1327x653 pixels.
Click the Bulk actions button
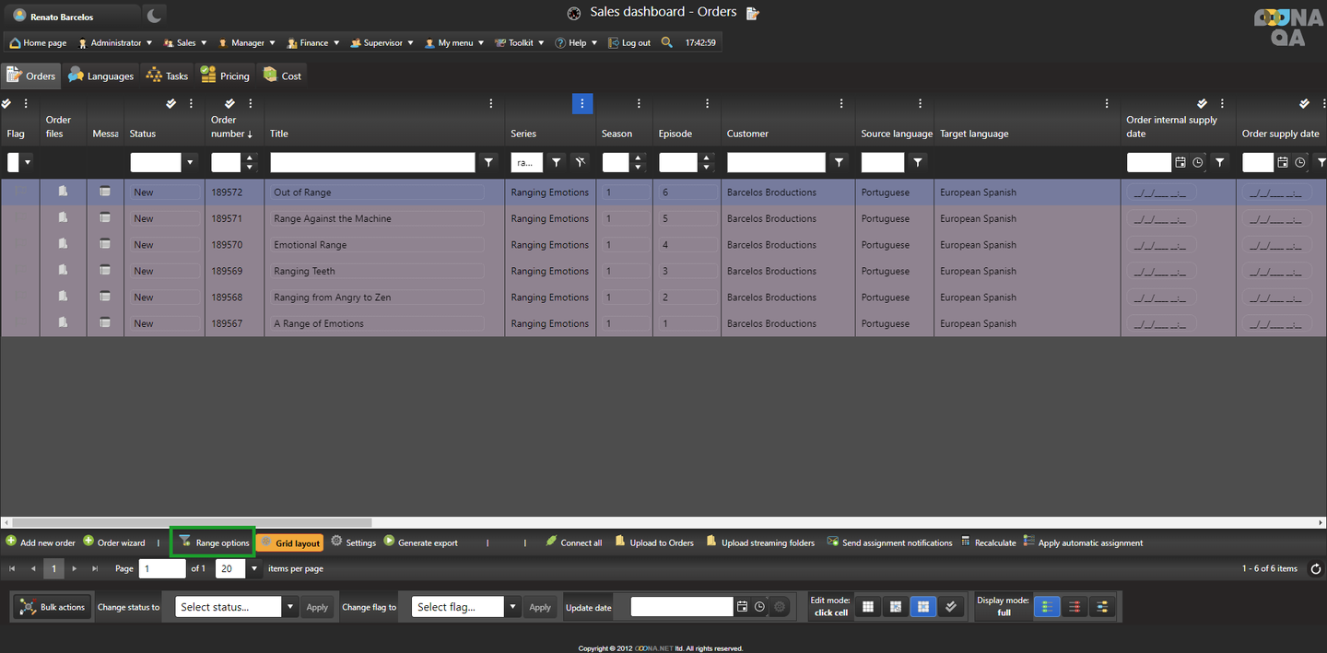(53, 607)
